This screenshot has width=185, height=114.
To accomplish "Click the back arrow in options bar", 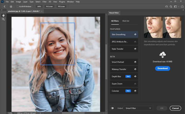I will (x=4, y=6).
